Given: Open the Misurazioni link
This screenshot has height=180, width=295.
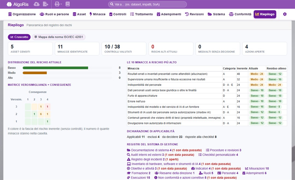Looking at the screenshot, I should 257,168.
